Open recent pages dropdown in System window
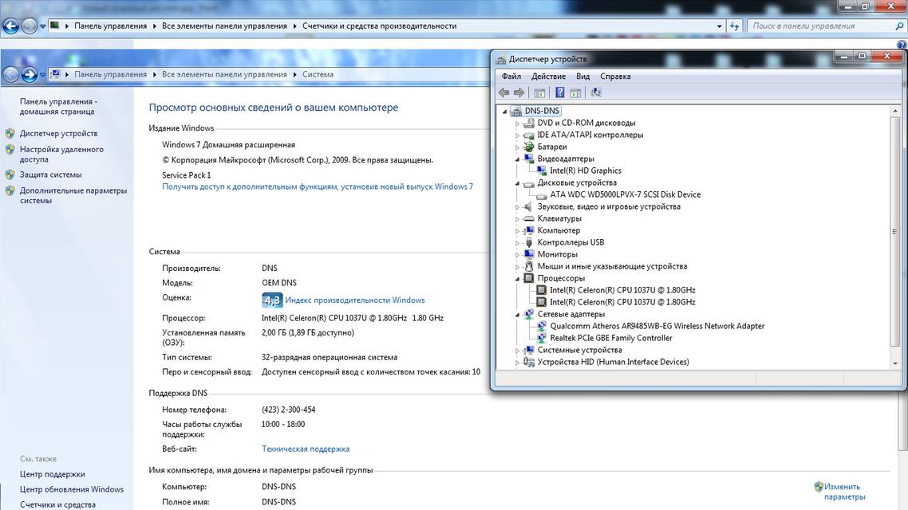This screenshot has width=908, height=510. click(x=42, y=75)
